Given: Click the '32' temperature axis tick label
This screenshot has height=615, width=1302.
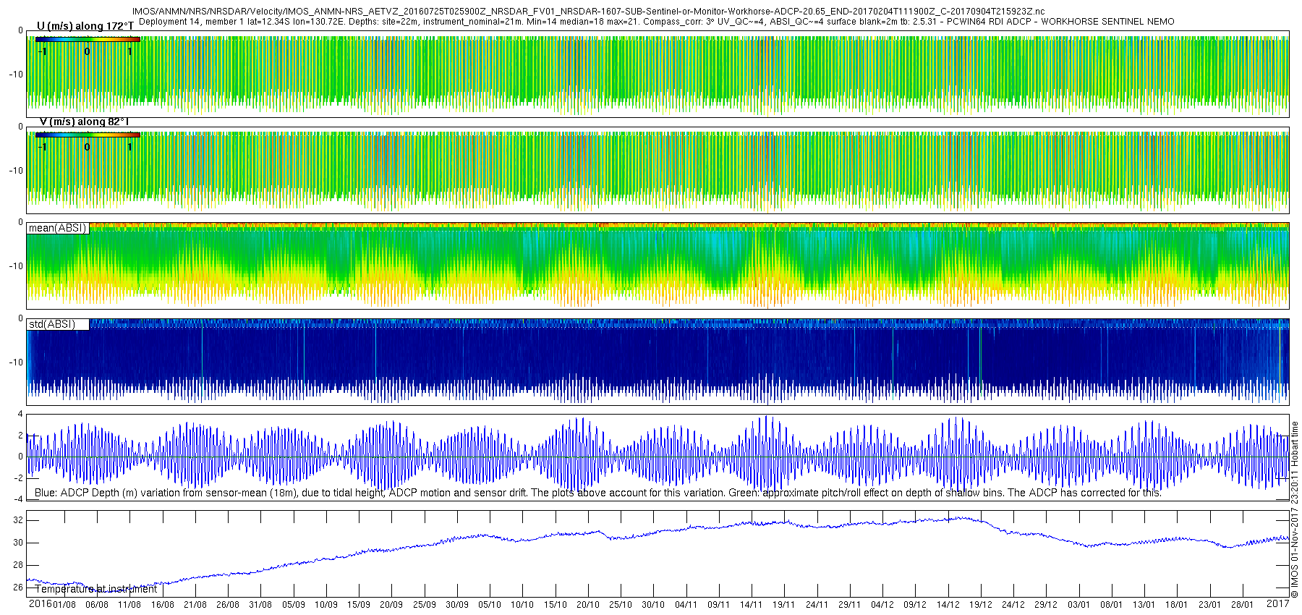Looking at the screenshot, I should click(18, 520).
